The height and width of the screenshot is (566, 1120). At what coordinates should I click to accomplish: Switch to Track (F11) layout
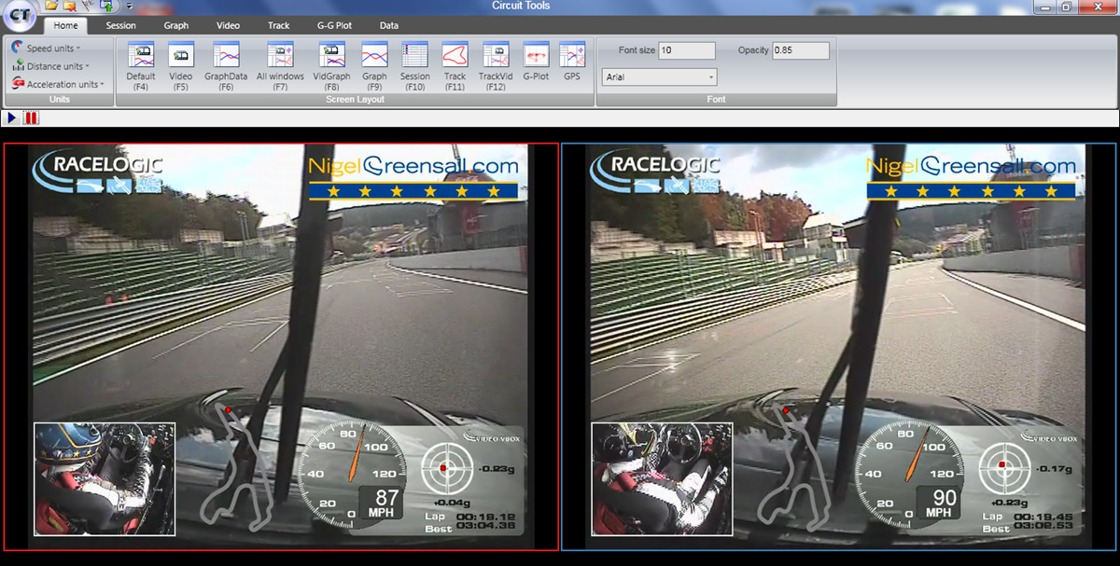click(x=455, y=56)
